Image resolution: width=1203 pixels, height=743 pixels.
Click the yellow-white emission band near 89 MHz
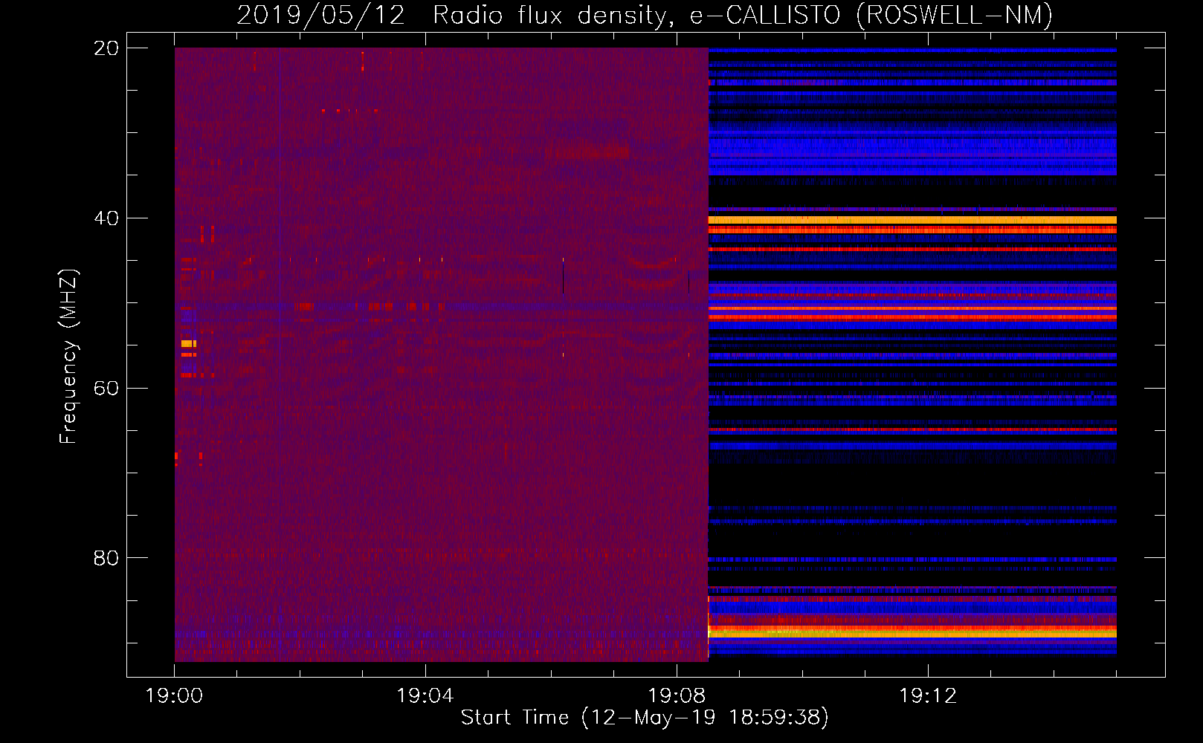(x=912, y=633)
